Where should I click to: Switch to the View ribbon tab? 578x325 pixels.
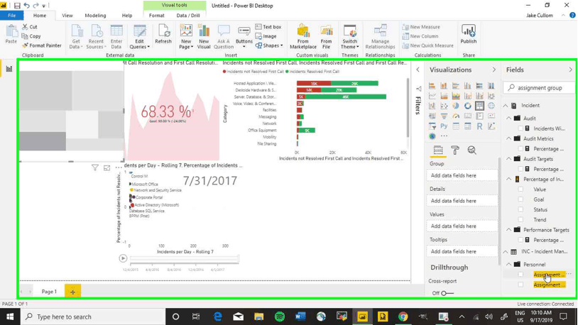tap(67, 16)
